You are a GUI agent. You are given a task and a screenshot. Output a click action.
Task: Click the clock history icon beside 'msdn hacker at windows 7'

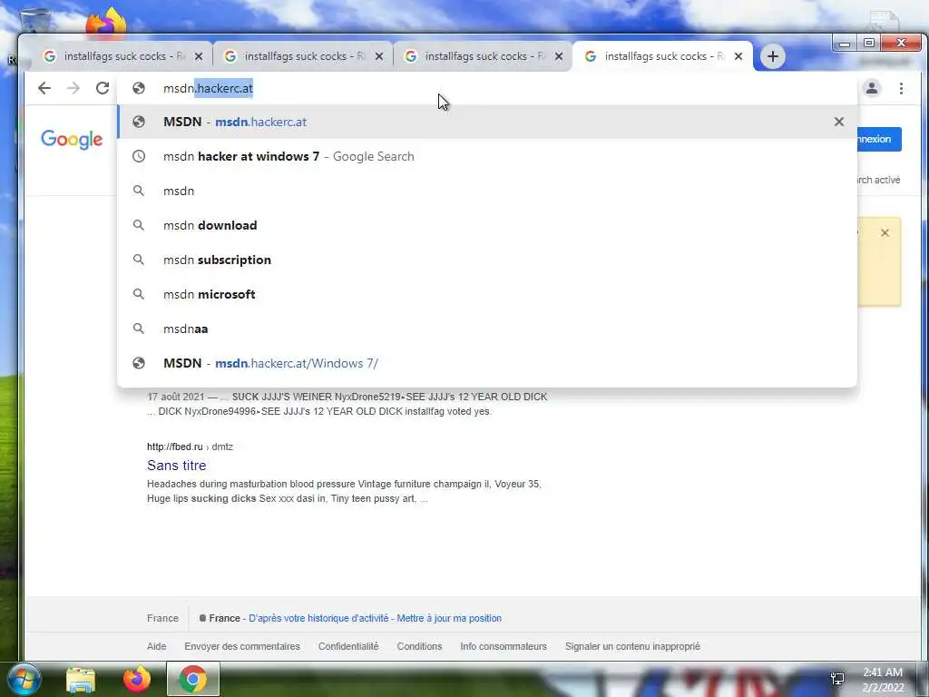pyautogui.click(x=139, y=156)
